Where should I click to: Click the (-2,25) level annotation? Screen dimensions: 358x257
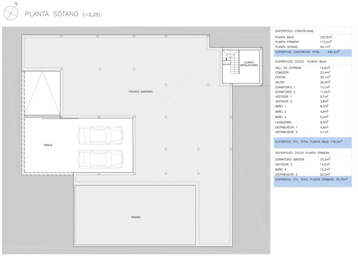(x=92, y=15)
